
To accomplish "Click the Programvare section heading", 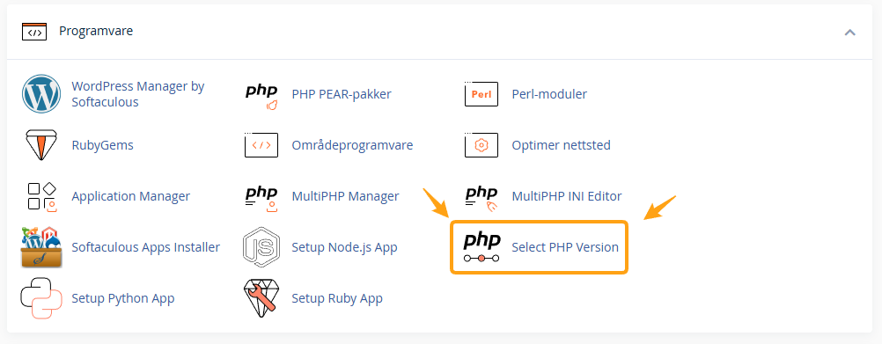I will click(96, 31).
